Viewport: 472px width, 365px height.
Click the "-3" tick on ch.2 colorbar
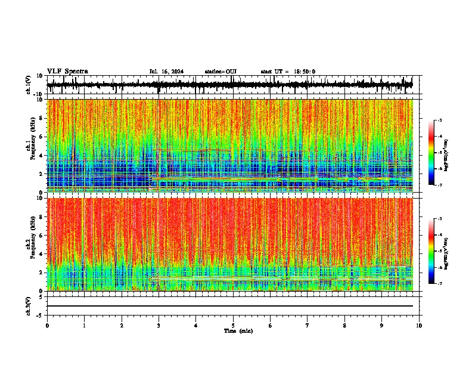pyautogui.click(x=440, y=219)
